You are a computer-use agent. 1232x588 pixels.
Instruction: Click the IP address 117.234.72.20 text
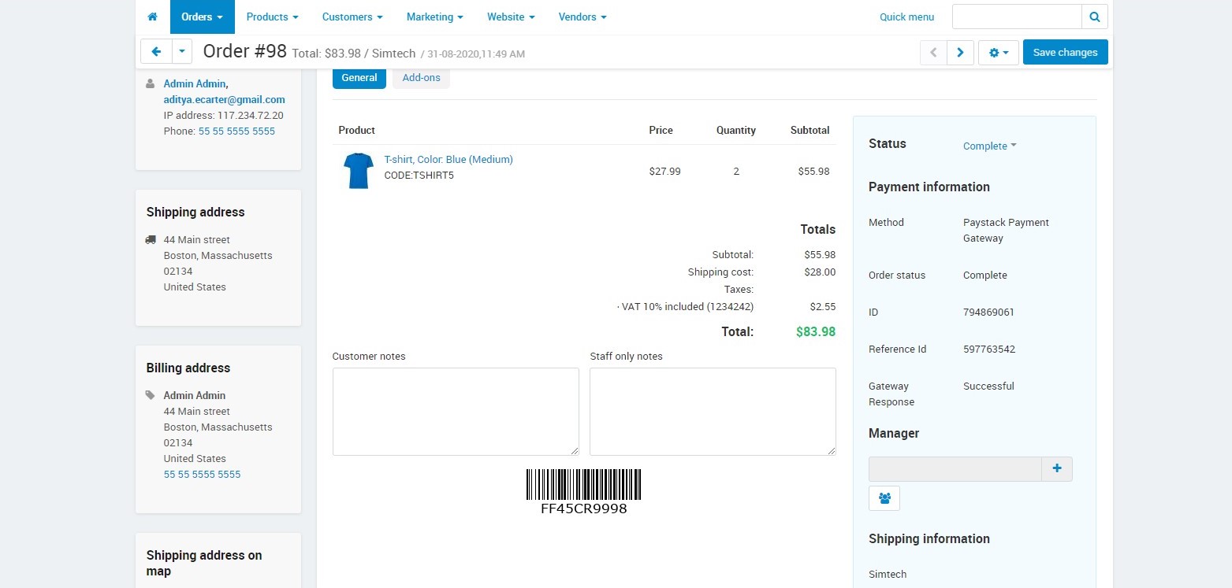click(224, 115)
